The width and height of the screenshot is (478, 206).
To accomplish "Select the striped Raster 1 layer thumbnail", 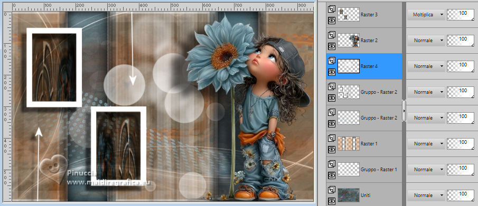I will (x=349, y=144).
